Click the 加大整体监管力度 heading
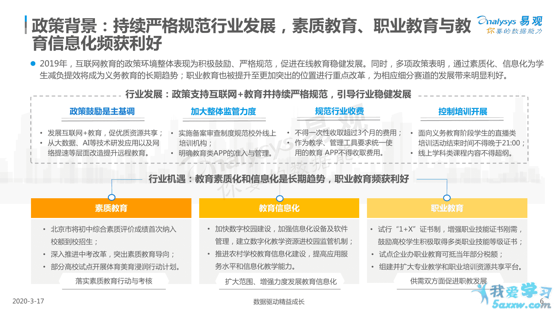This screenshot has height=313, width=558. coord(224,111)
